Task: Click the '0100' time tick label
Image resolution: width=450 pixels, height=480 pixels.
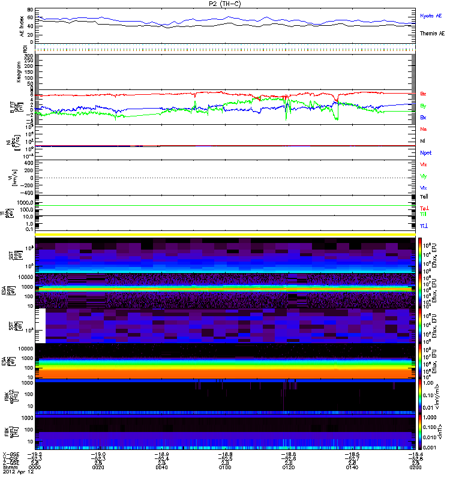Action: point(225,467)
